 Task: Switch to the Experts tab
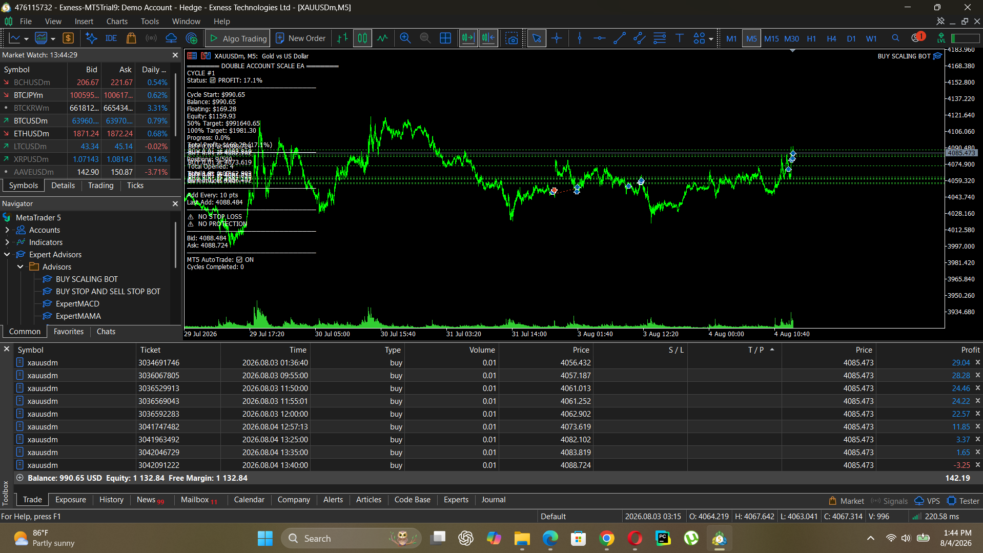tap(456, 500)
